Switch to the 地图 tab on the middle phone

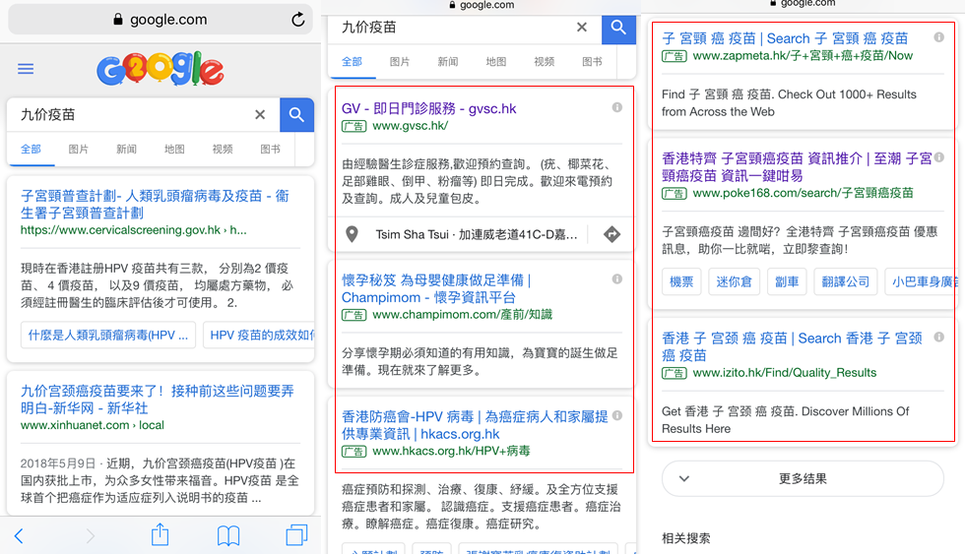(496, 62)
